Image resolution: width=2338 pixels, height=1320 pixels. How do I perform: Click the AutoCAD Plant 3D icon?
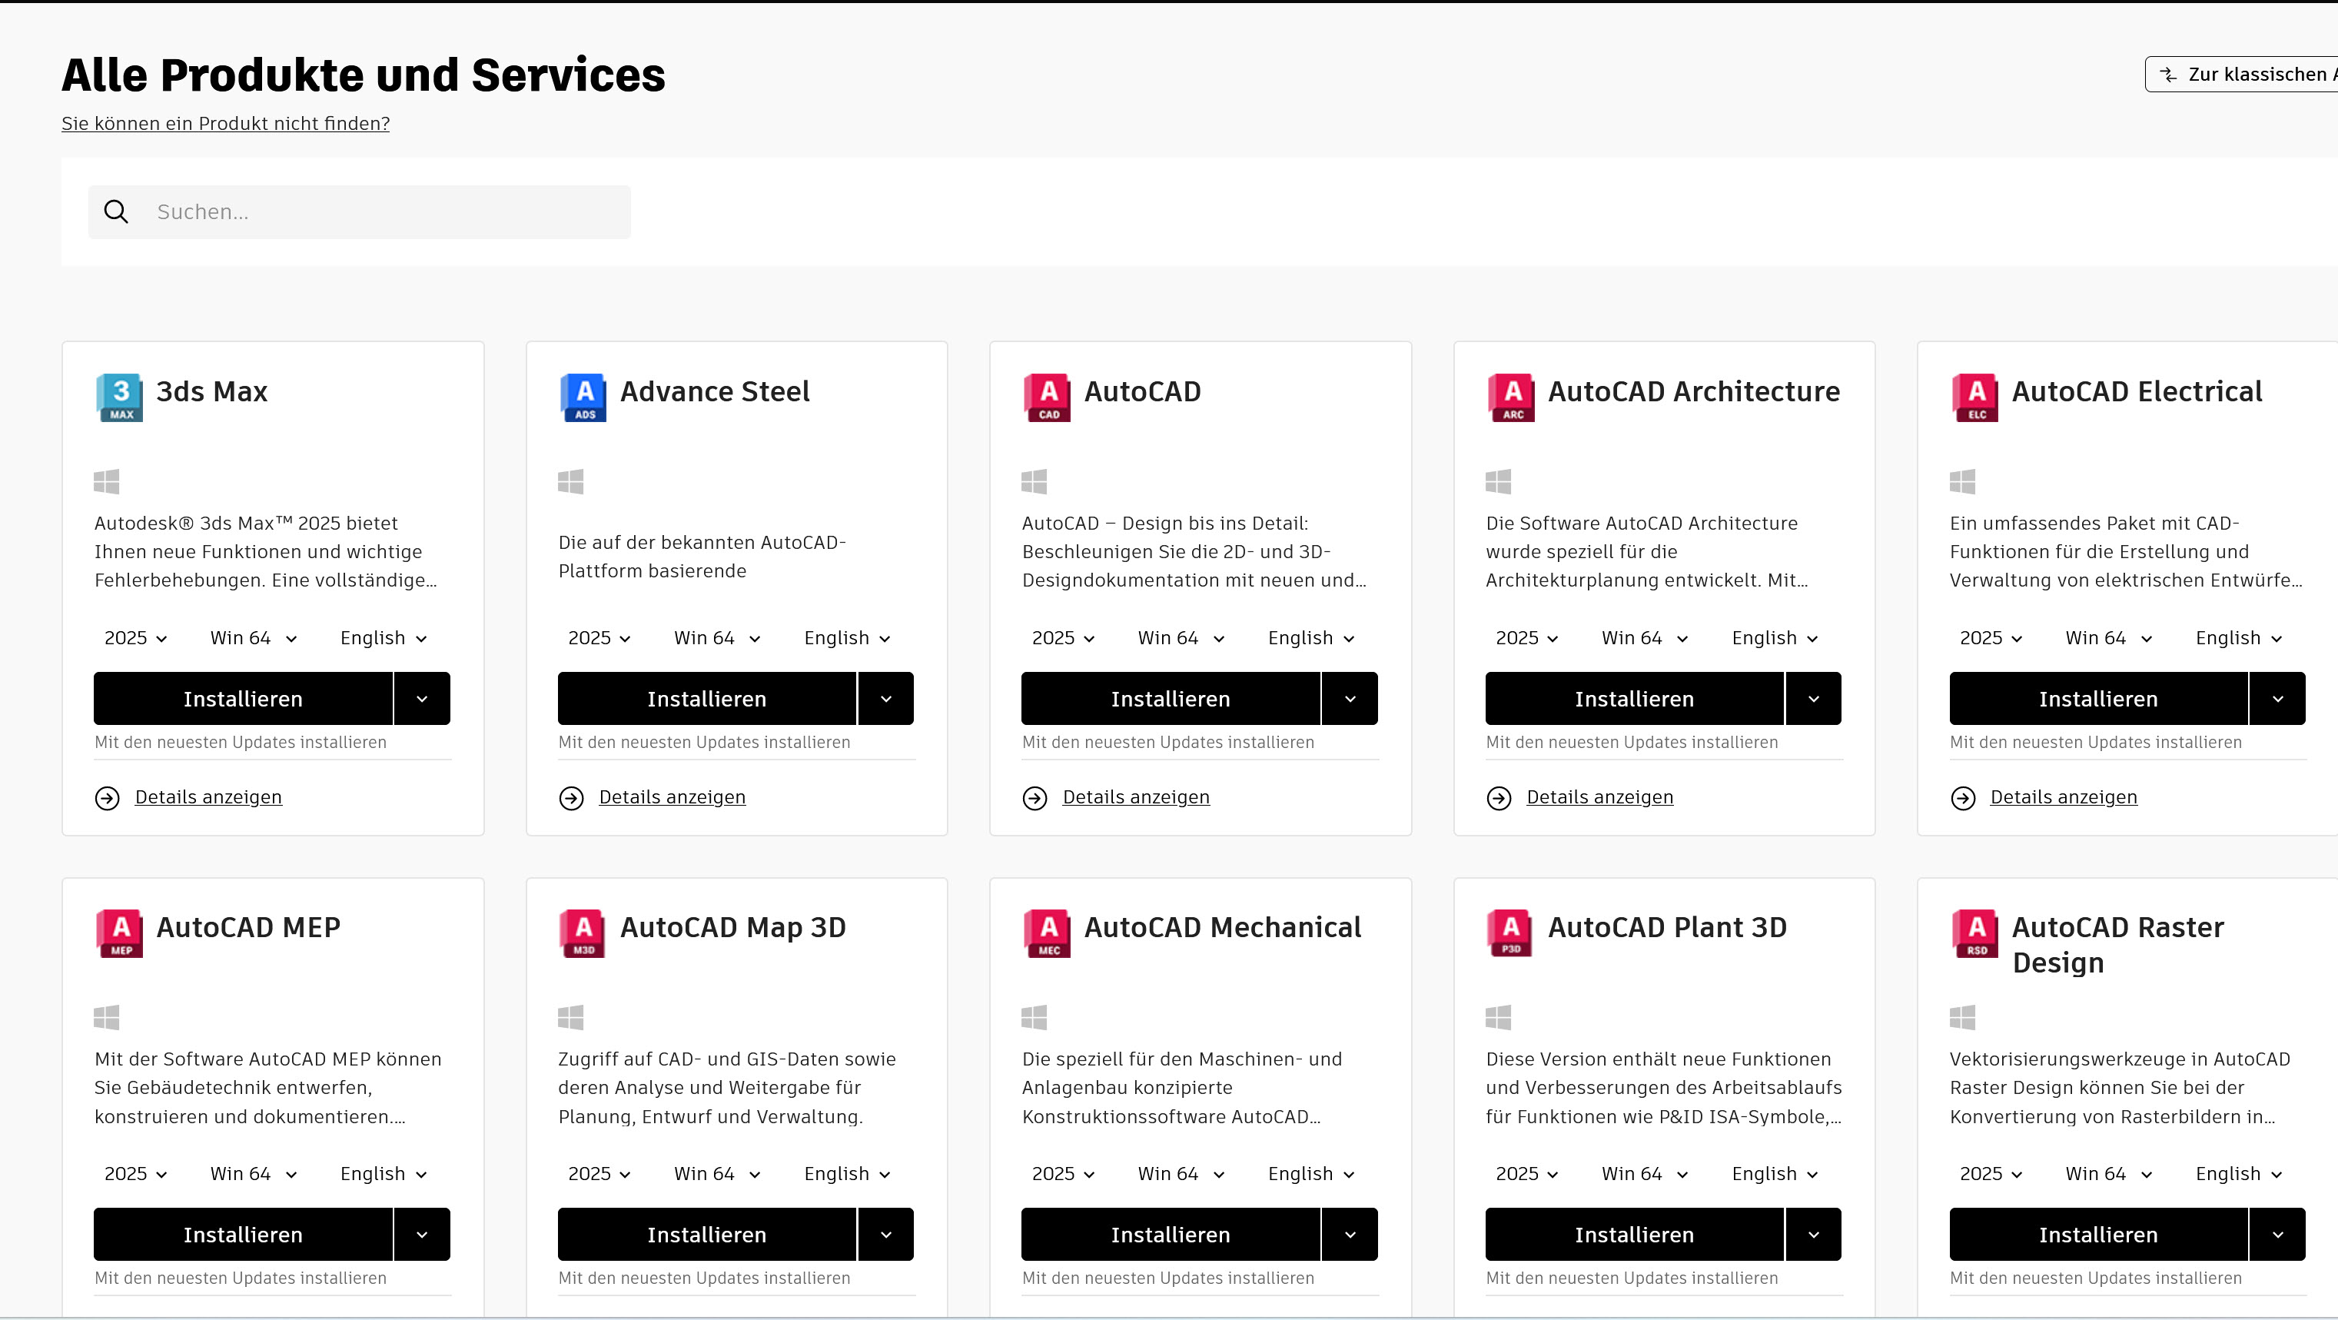click(x=1511, y=933)
